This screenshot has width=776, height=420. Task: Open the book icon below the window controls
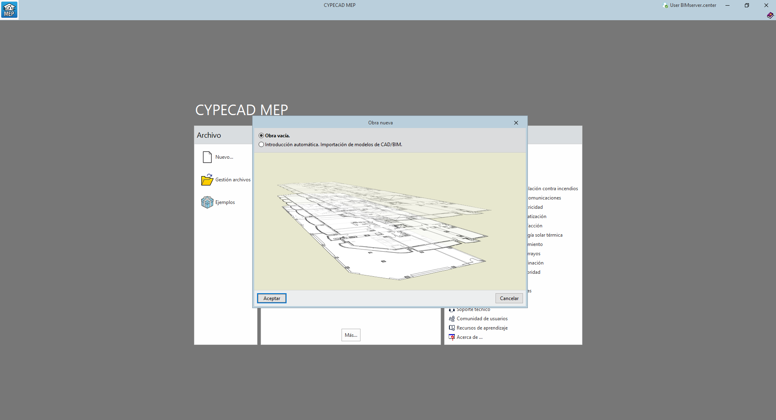tap(770, 15)
